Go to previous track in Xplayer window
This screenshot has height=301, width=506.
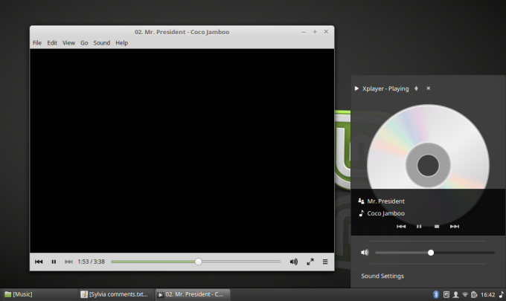(x=39, y=262)
